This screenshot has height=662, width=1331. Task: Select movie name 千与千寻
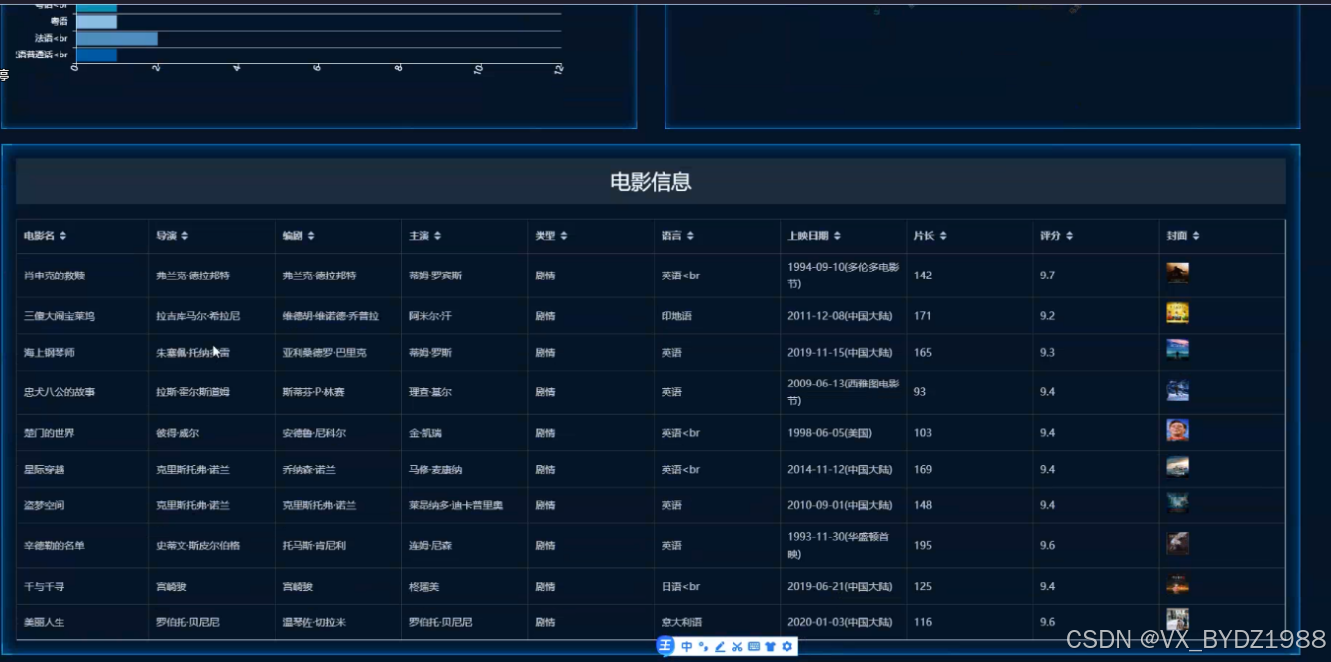(45, 587)
